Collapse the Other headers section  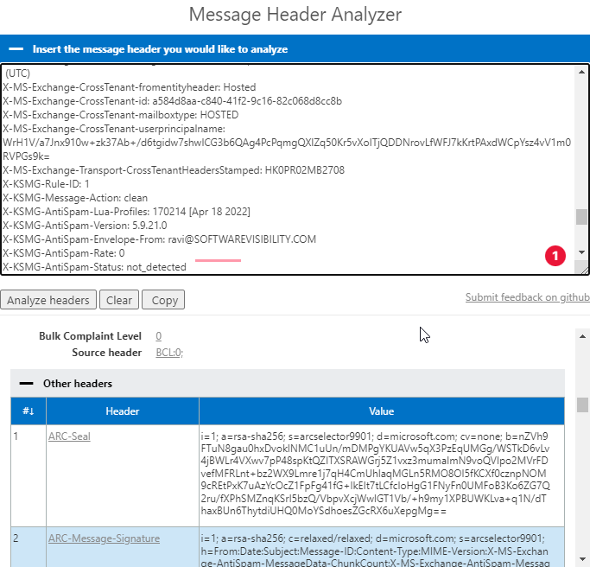click(x=26, y=383)
